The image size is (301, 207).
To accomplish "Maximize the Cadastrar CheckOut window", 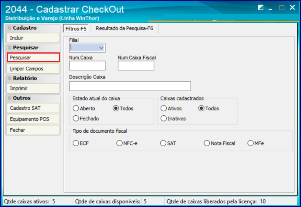I will [282, 8].
